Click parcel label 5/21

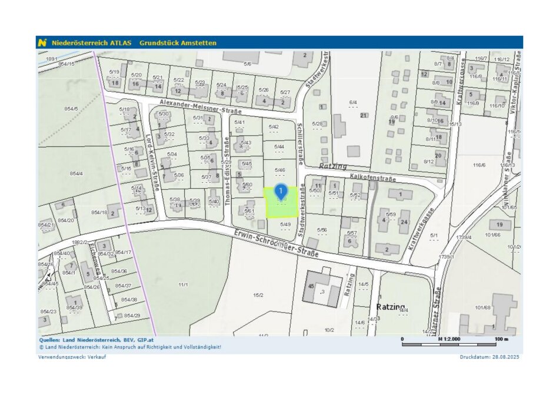158,77
